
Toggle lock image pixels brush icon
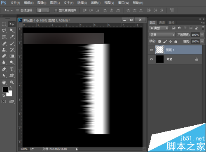pyautogui.click(x=165, y=41)
